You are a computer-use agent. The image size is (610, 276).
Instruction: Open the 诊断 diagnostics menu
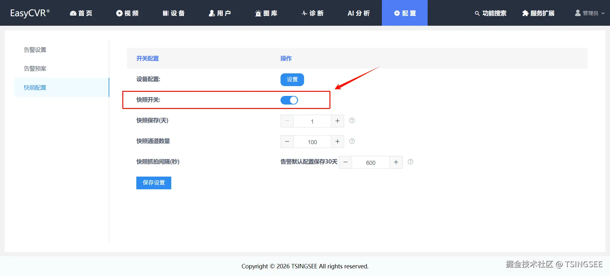312,13
